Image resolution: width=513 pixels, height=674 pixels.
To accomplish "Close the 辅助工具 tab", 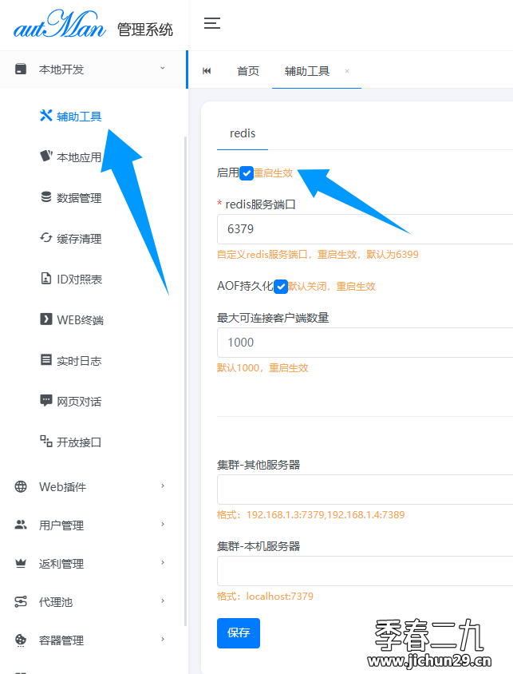I will tap(347, 71).
